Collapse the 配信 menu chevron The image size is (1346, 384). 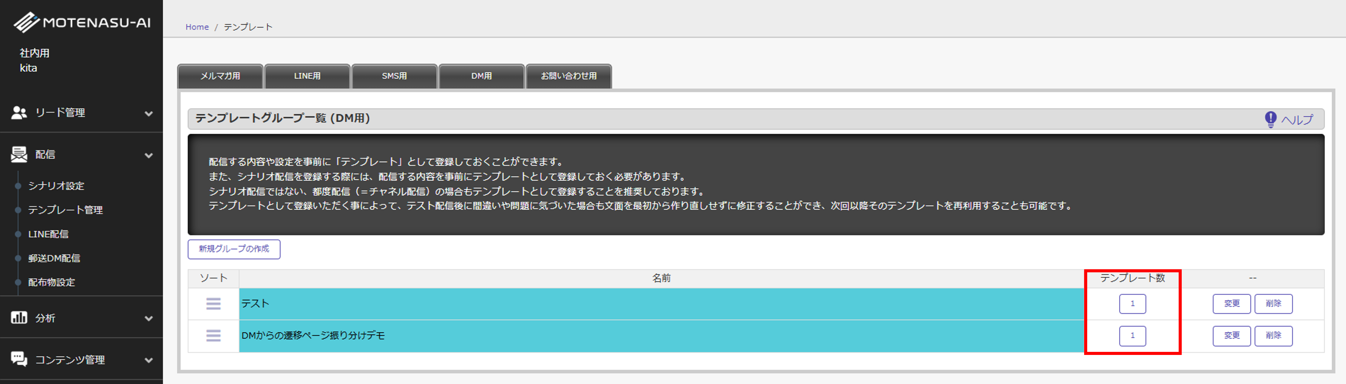coord(149,155)
